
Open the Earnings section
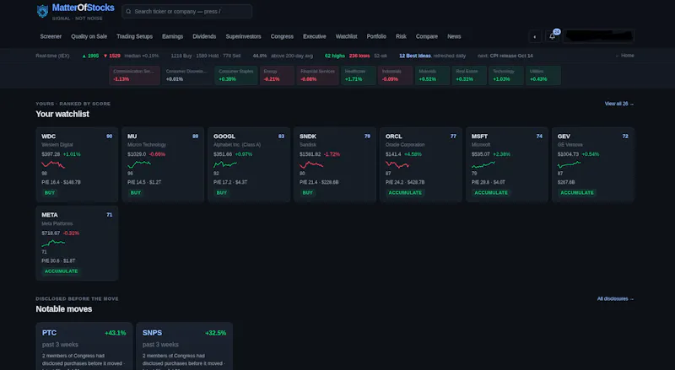pyautogui.click(x=172, y=36)
